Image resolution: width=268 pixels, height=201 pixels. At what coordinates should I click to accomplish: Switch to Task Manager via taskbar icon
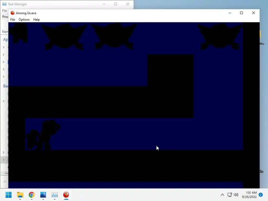click(55, 195)
